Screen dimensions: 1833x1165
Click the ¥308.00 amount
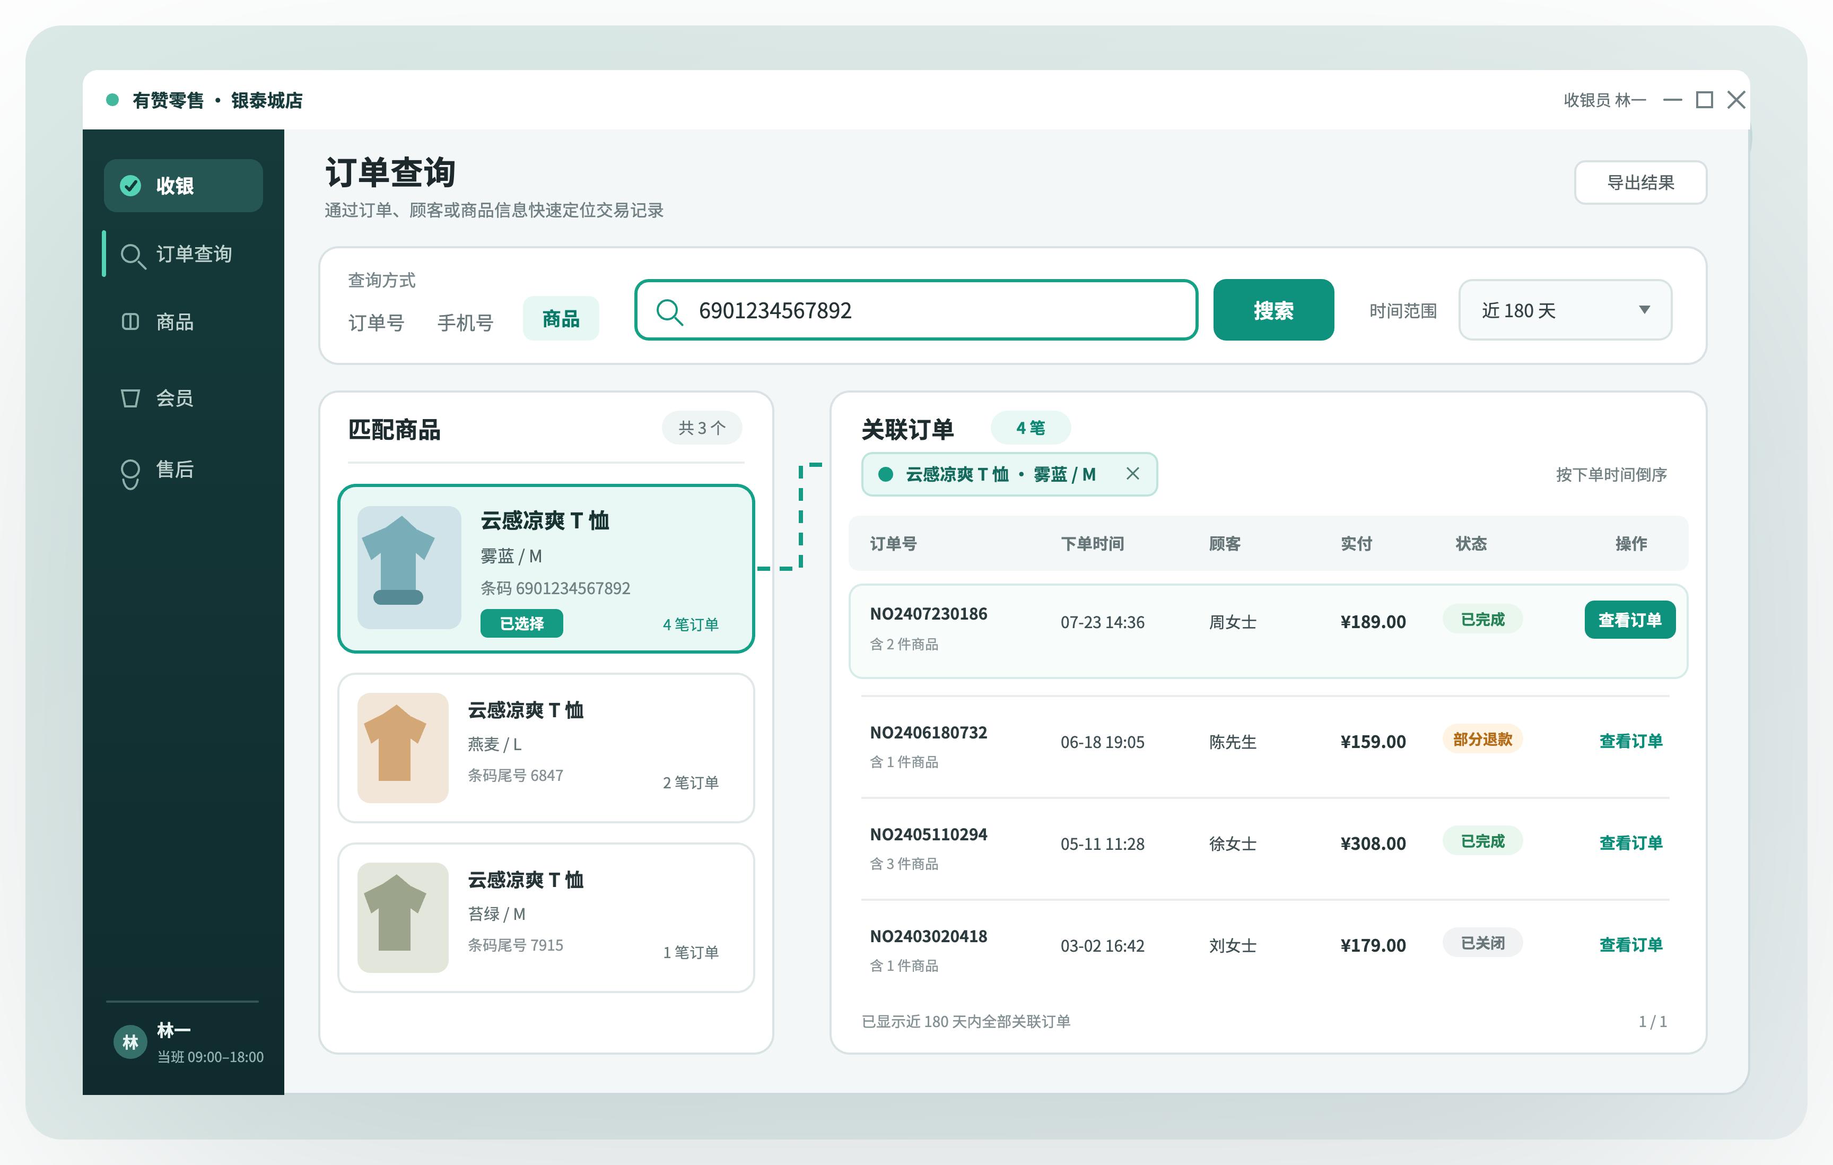pos(1373,844)
